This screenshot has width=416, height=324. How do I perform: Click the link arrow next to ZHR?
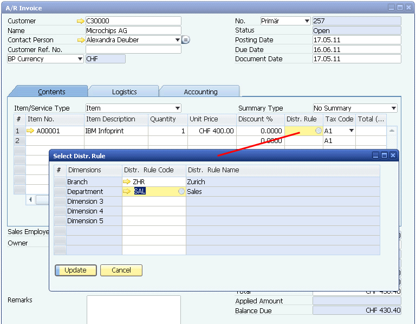(127, 182)
